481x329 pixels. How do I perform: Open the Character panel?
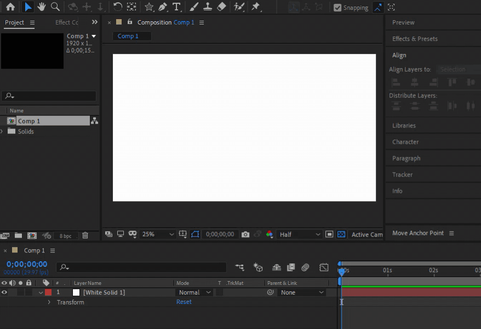[x=405, y=142]
